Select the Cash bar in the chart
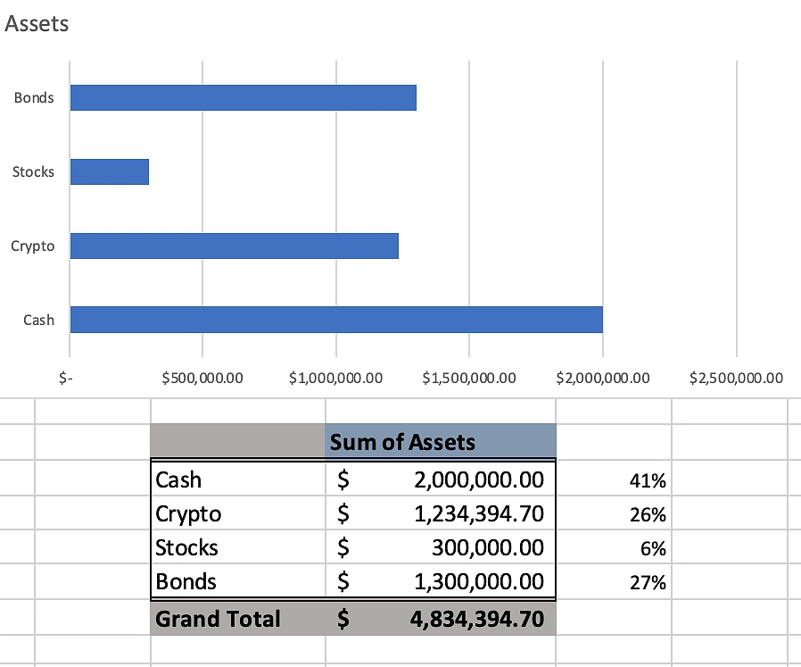Image resolution: width=801 pixels, height=667 pixels. 334,319
